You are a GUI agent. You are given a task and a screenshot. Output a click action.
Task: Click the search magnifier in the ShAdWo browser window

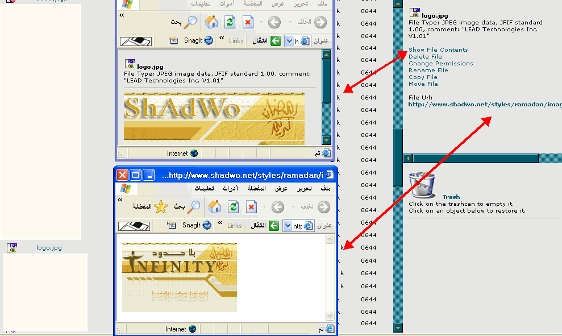tap(190, 22)
